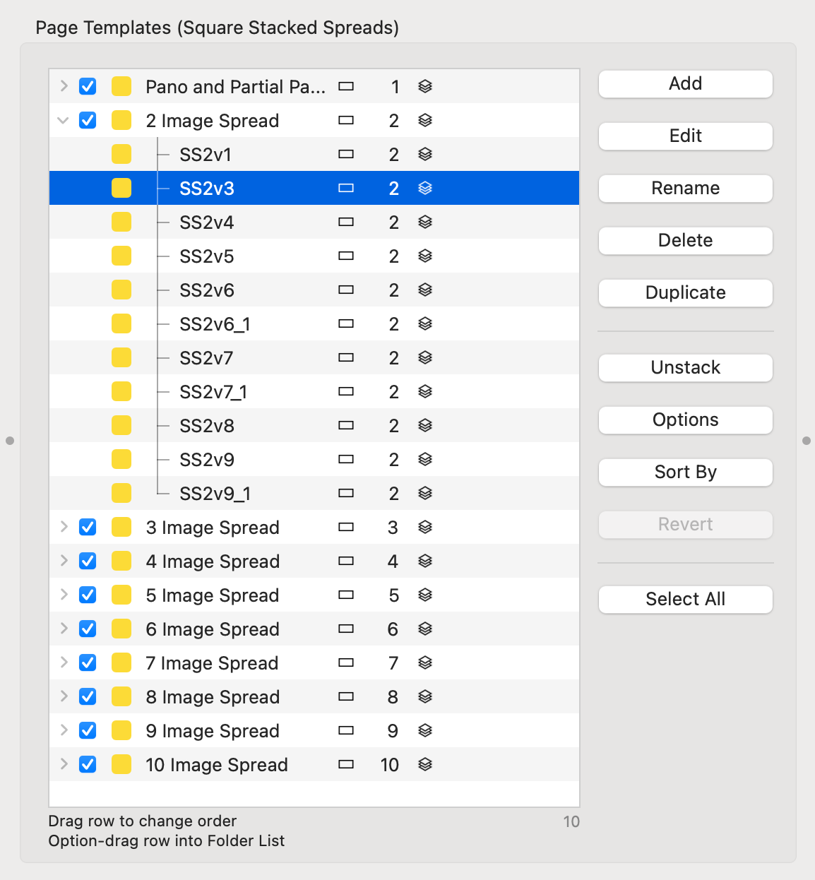
Task: Disable the 5 Image Spread checkbox
Action: click(x=88, y=595)
